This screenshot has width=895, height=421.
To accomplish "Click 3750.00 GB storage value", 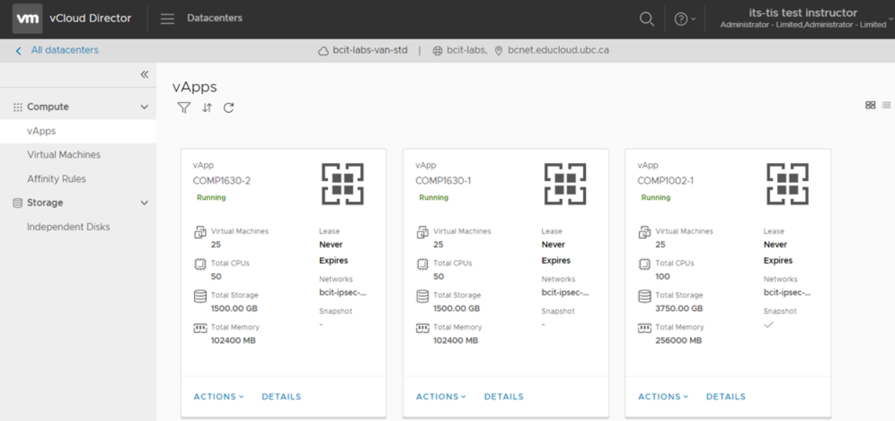I will (x=679, y=309).
